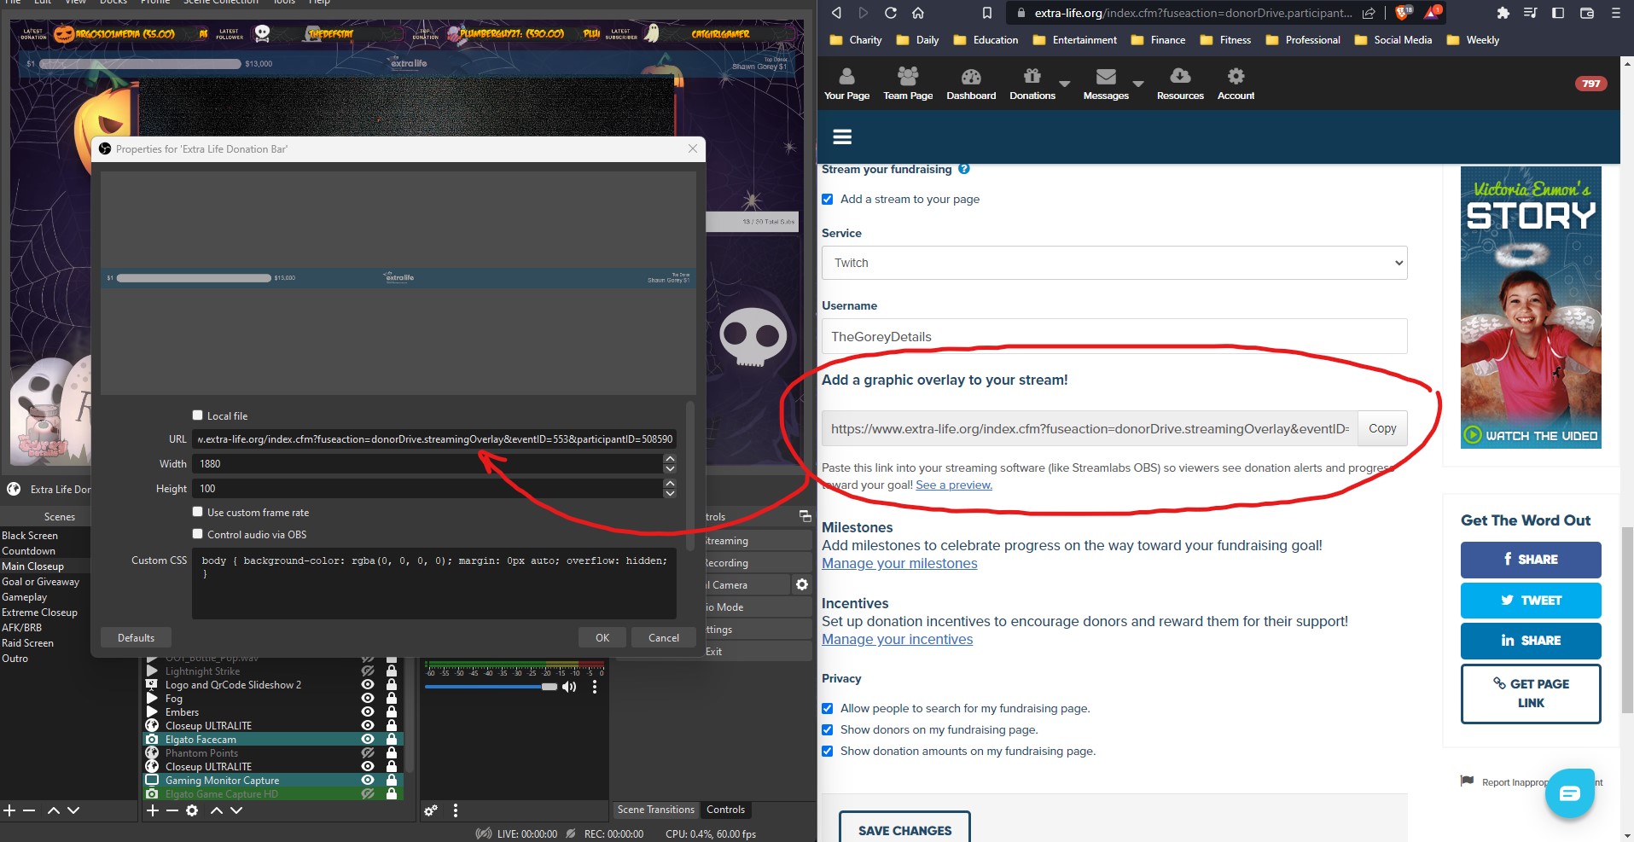Click the SAVE CHANGES button
The width and height of the screenshot is (1634, 842).
(x=904, y=828)
